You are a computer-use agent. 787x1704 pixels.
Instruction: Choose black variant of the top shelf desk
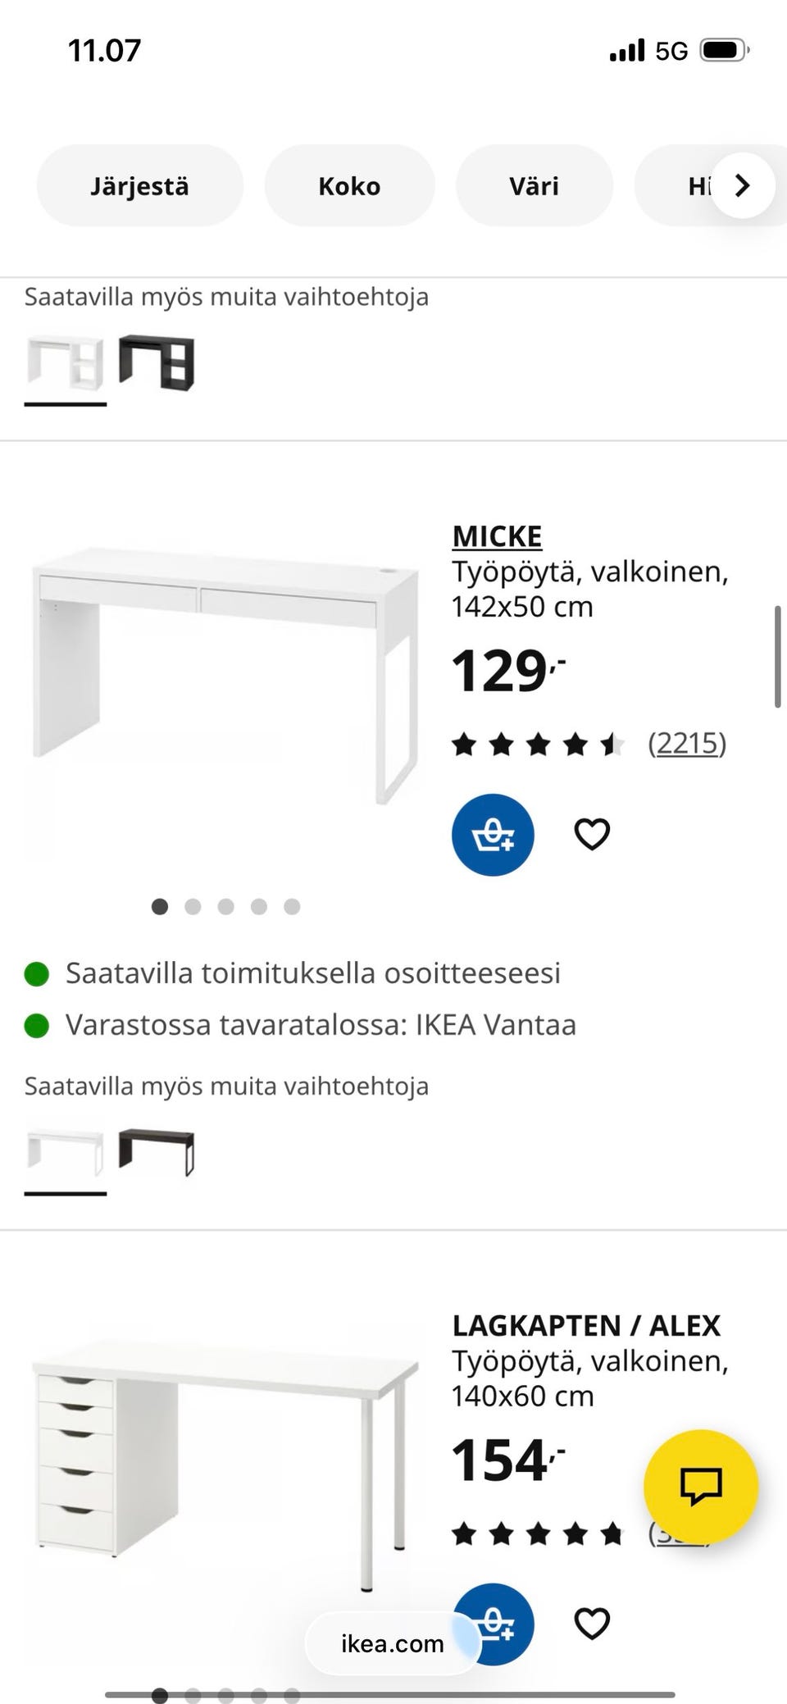[x=157, y=362]
